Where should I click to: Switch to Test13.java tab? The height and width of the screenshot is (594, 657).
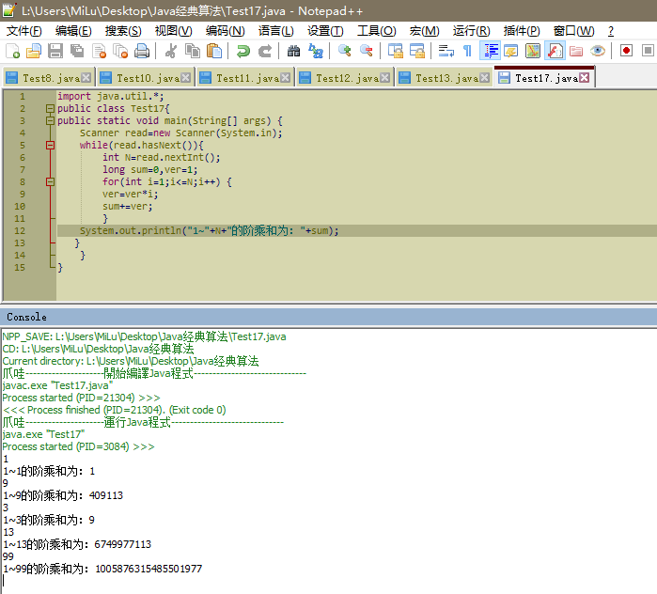[445, 78]
